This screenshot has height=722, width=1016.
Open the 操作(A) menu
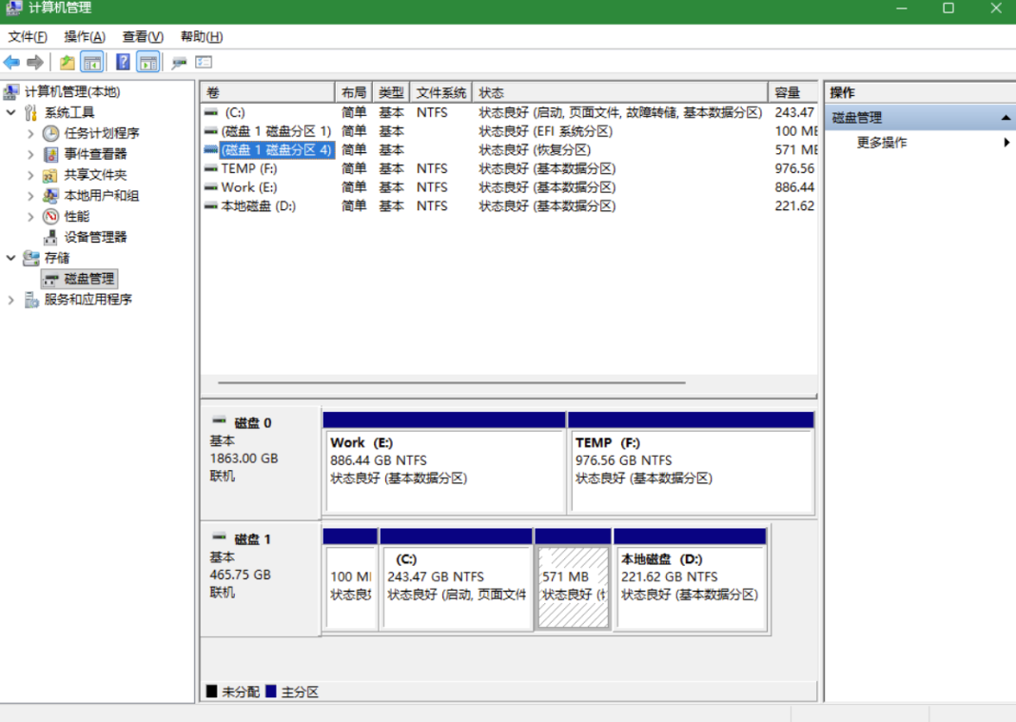[x=85, y=37]
